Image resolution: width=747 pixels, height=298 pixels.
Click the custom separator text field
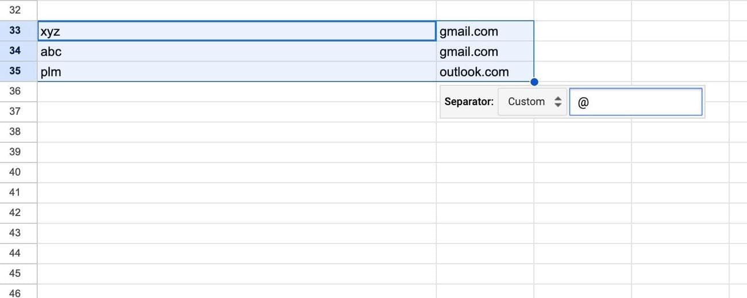tap(636, 102)
